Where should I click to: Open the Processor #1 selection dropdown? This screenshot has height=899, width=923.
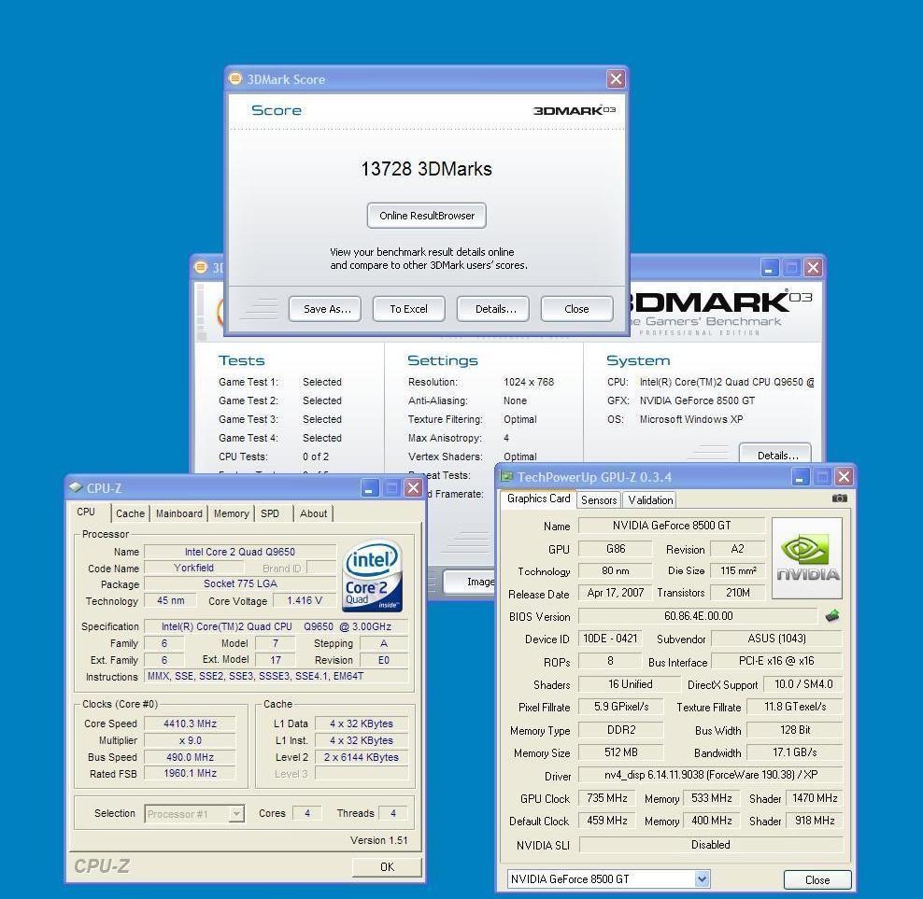[x=236, y=814]
